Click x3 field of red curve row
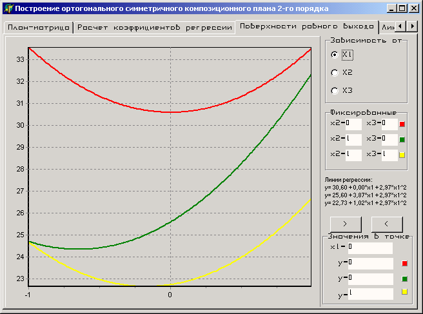Image resolution: width=423 pixels, height=314 pixels. tap(389, 124)
